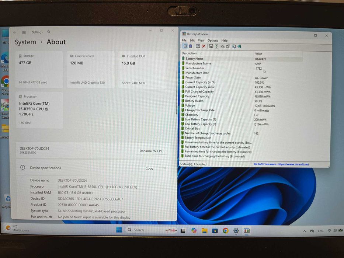
Task: Click the volume speaker tray icon
Action: (x=334, y=231)
